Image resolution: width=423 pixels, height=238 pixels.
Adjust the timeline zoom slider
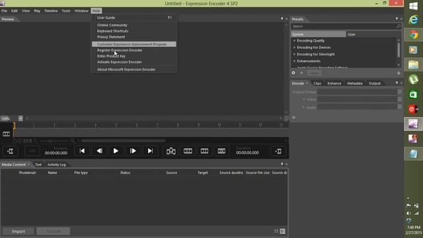pyautogui.click(x=50, y=141)
